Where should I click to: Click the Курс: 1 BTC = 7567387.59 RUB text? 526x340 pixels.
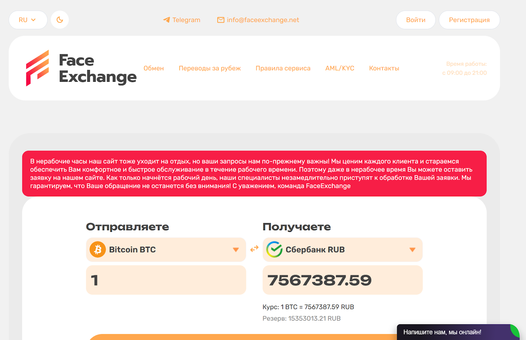click(308, 307)
